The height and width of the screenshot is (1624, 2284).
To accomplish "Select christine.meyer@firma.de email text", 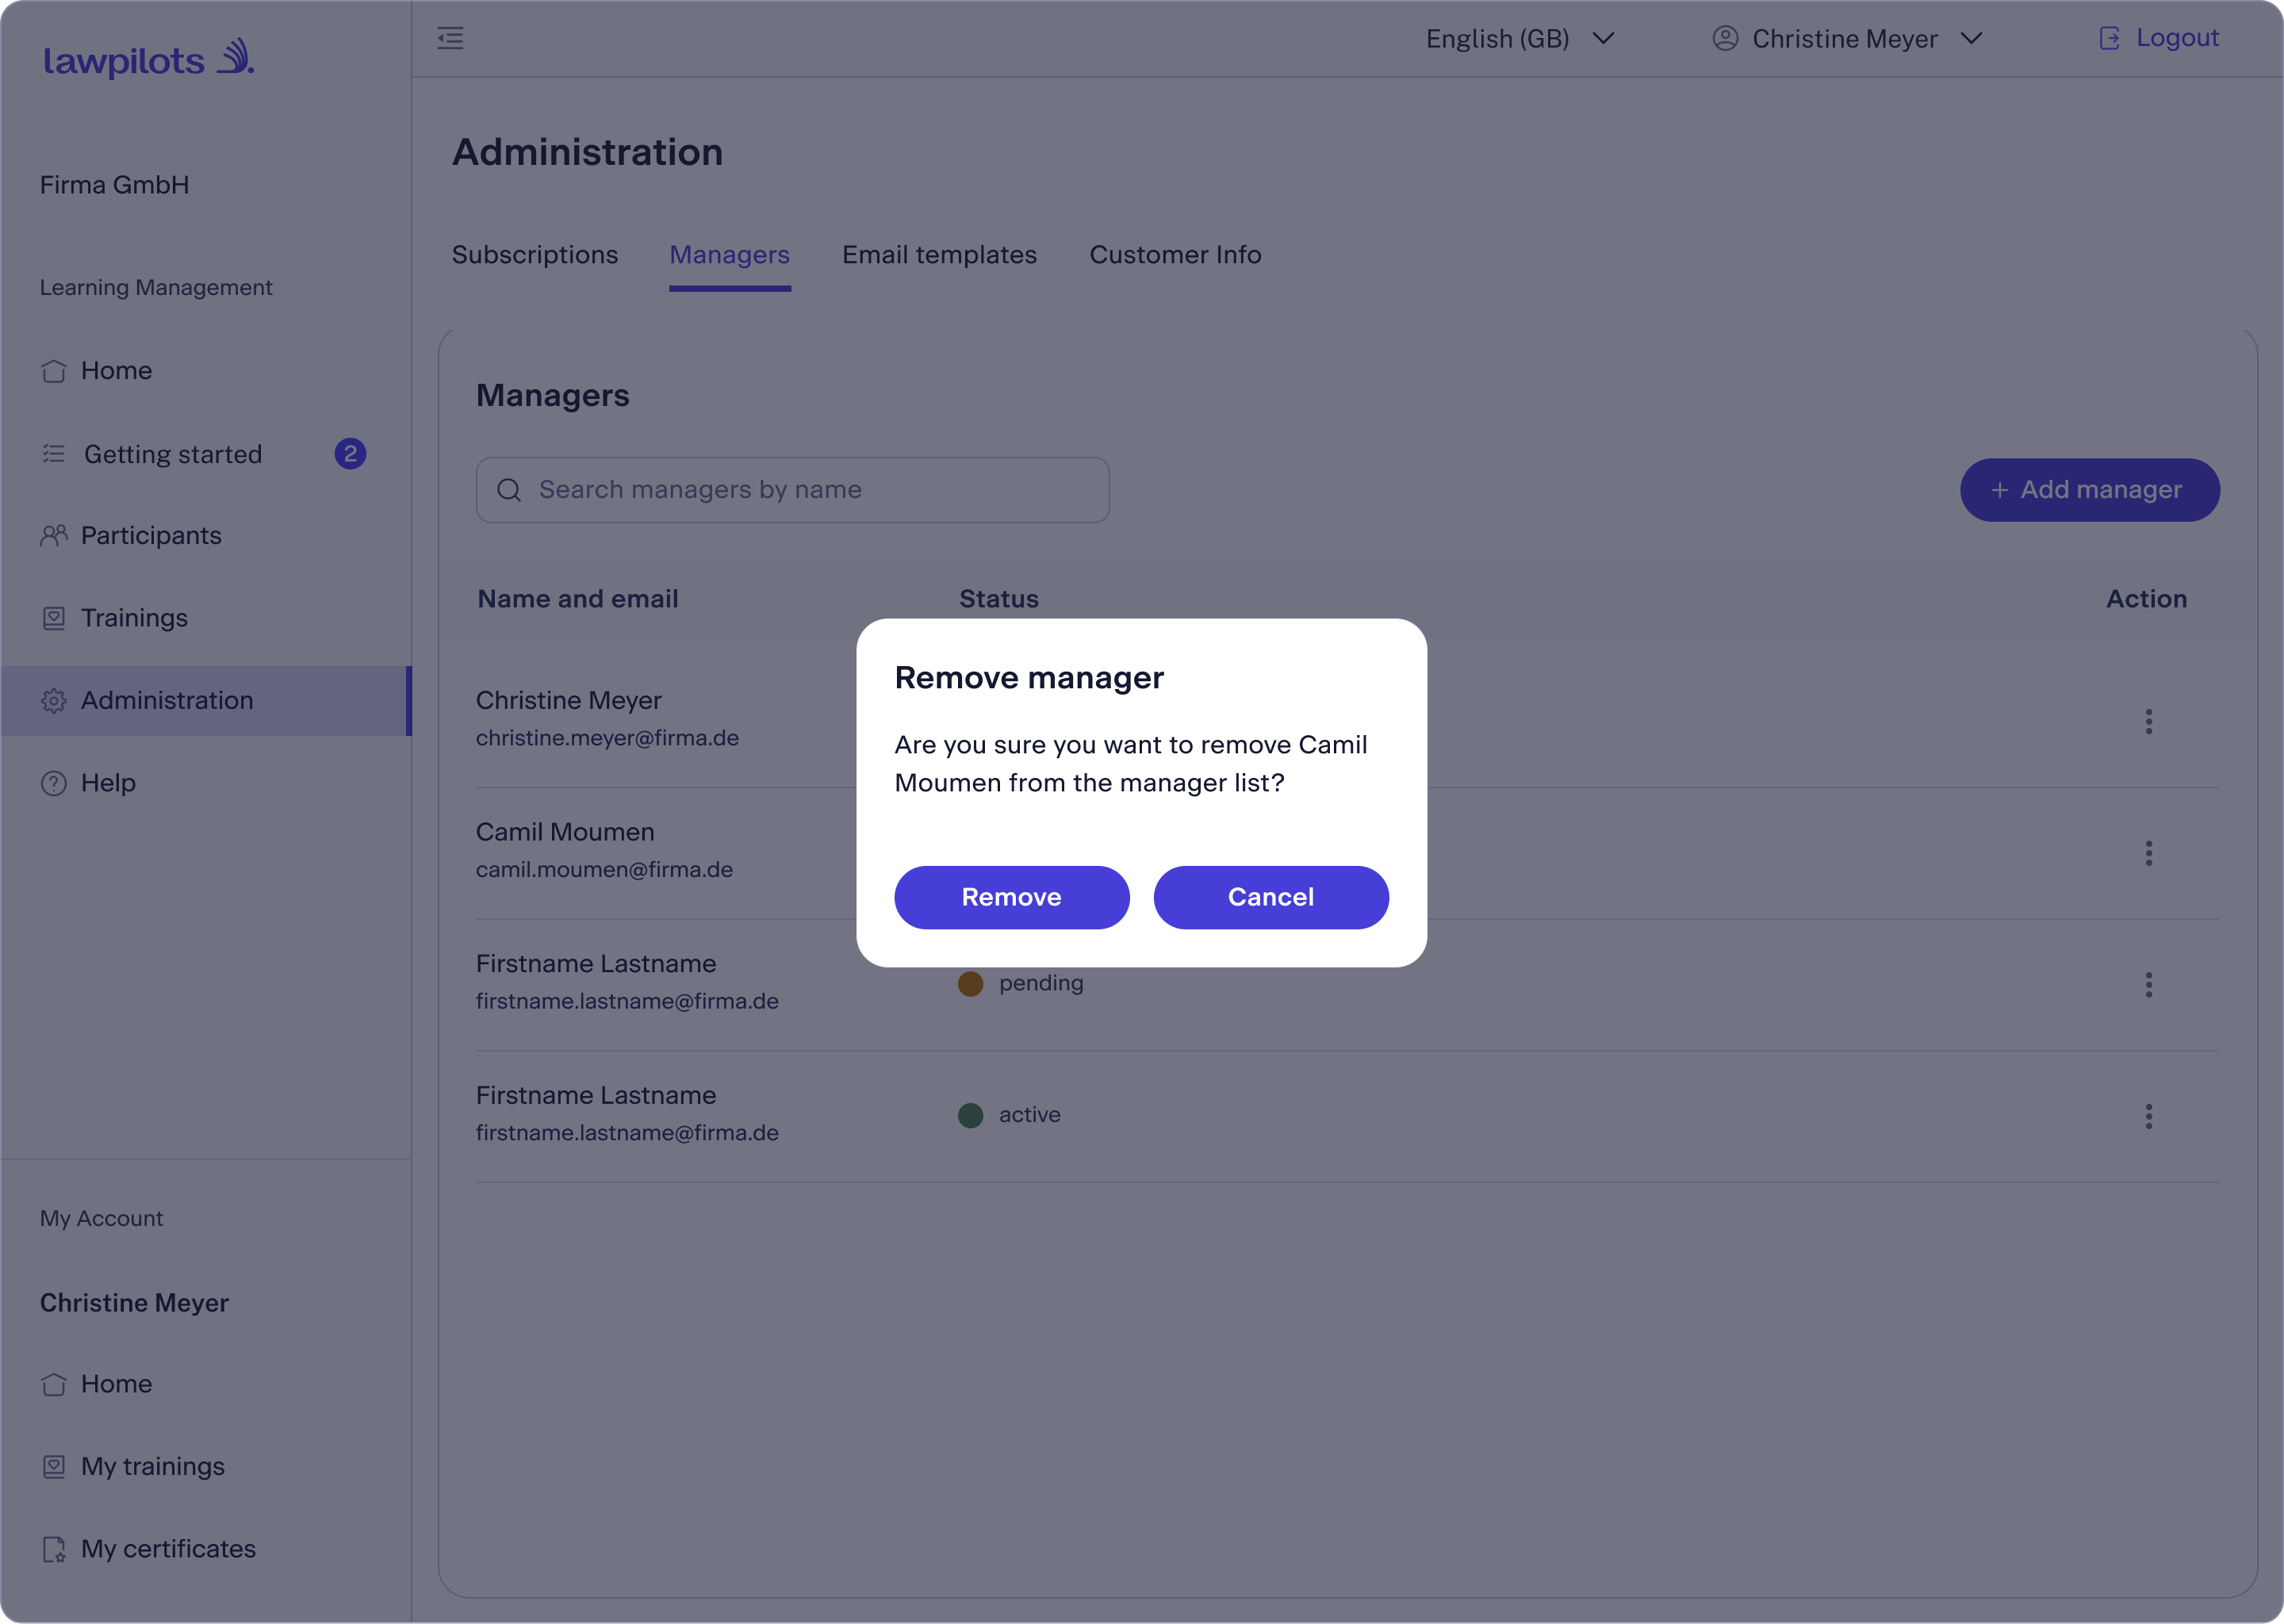I will tap(607, 738).
